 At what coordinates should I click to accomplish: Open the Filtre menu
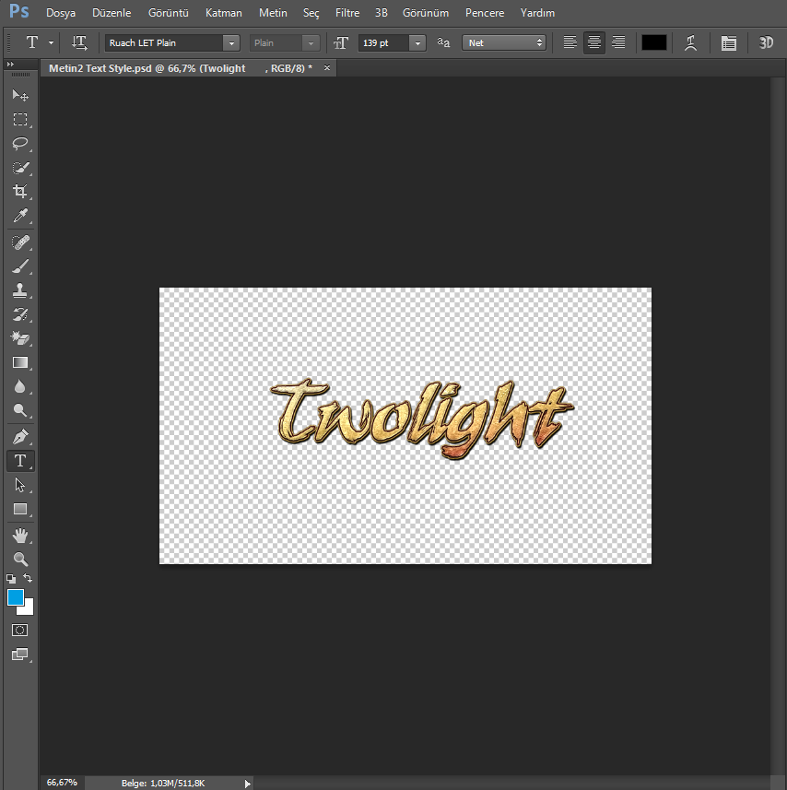click(x=347, y=13)
